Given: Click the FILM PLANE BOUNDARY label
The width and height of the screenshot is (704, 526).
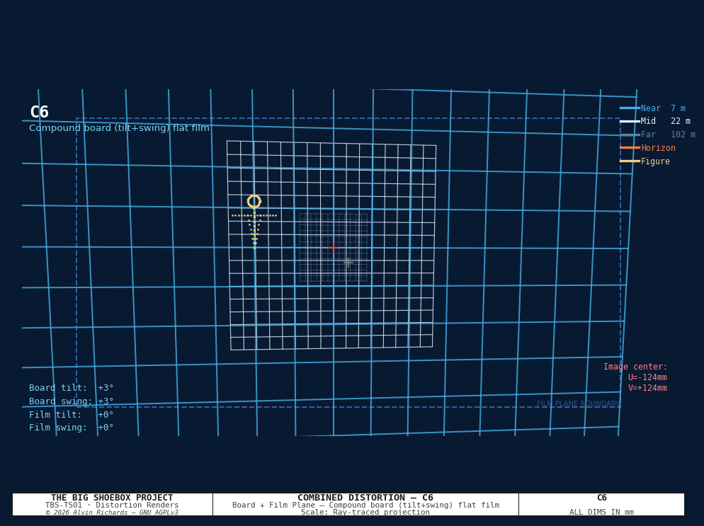Looking at the screenshot, I should [x=578, y=404].
